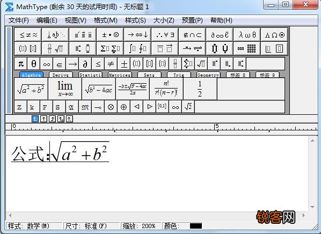Insert the n!/r!(n−r)! expression
The width and height of the screenshot is (321, 234).
pyautogui.click(x=166, y=89)
